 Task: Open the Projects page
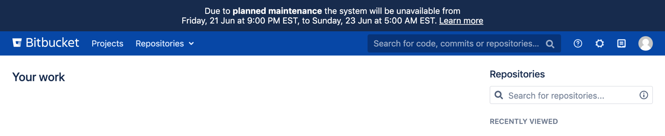107,43
